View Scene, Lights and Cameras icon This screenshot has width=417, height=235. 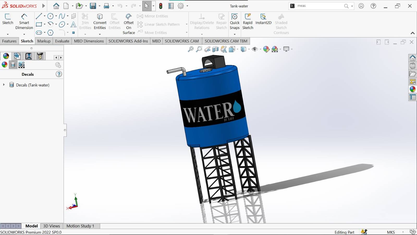[x=21, y=65]
